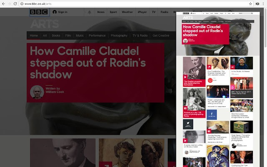Screen dimensions: 267x167
Task: Click Facebook tile in preview panel
Action: (x=212, y=114)
